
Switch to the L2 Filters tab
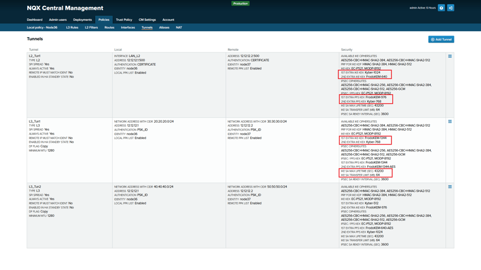91,28
